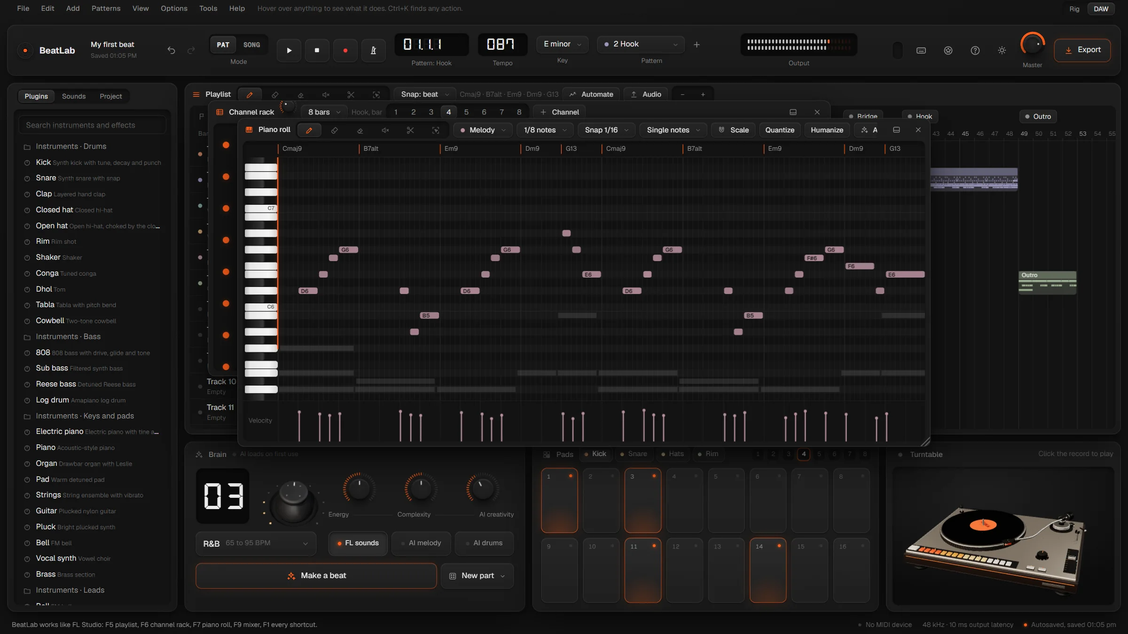
Task: Toggle the AI melody option
Action: [421, 543]
